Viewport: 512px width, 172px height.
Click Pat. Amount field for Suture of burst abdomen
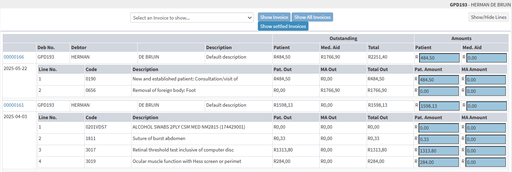[x=438, y=139]
